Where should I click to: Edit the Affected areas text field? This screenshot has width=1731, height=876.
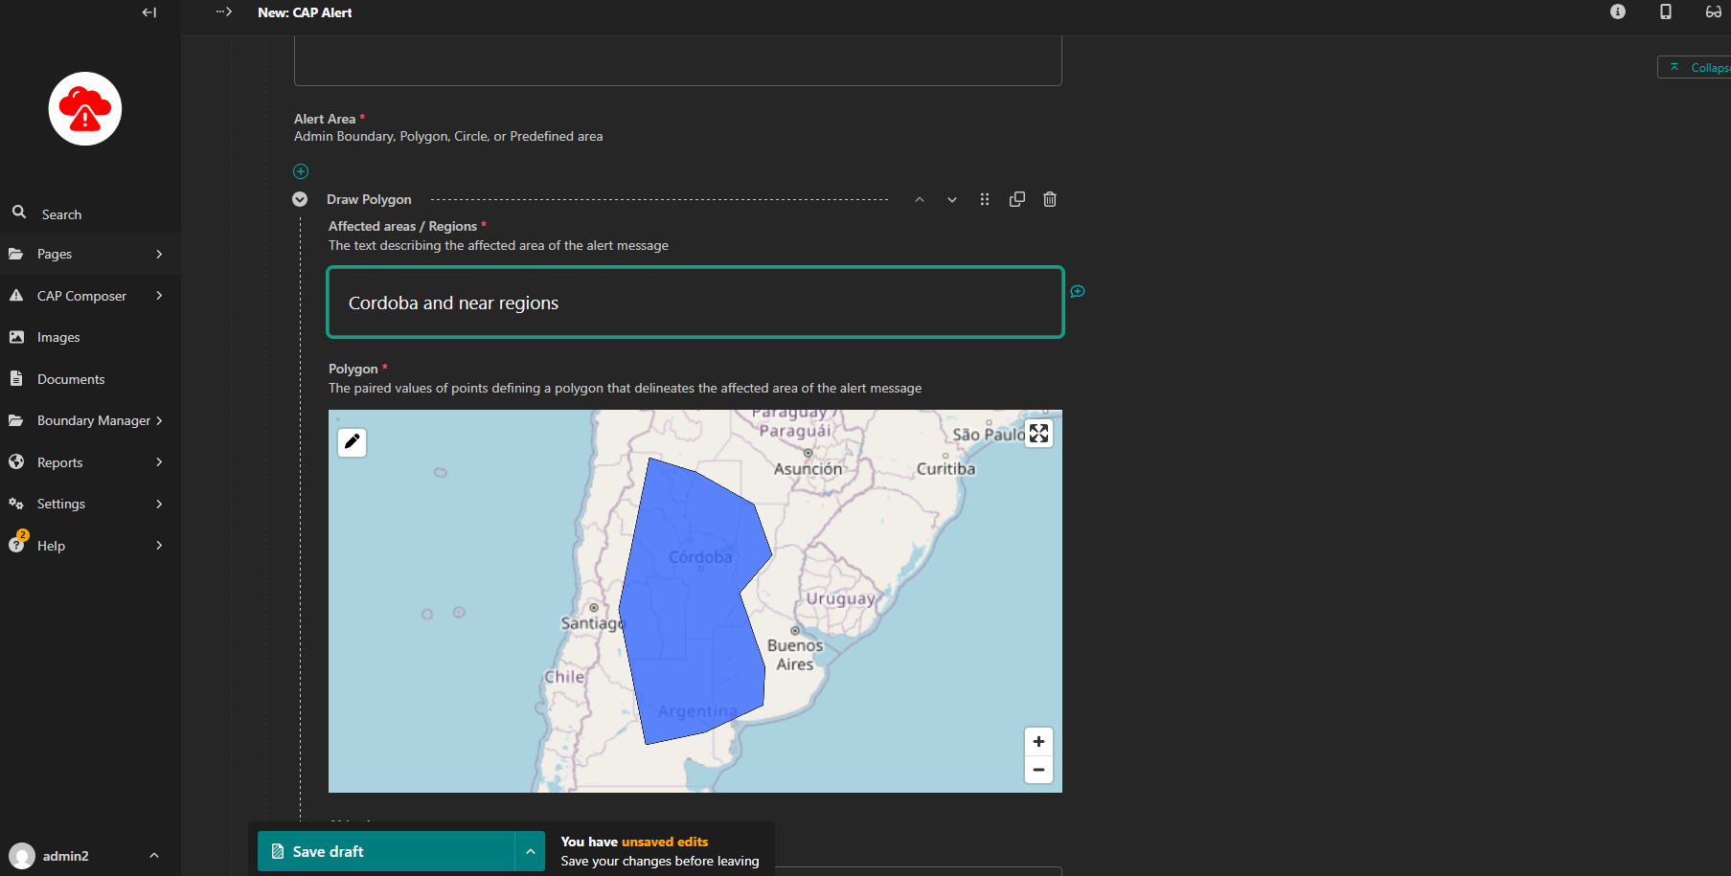pos(695,303)
